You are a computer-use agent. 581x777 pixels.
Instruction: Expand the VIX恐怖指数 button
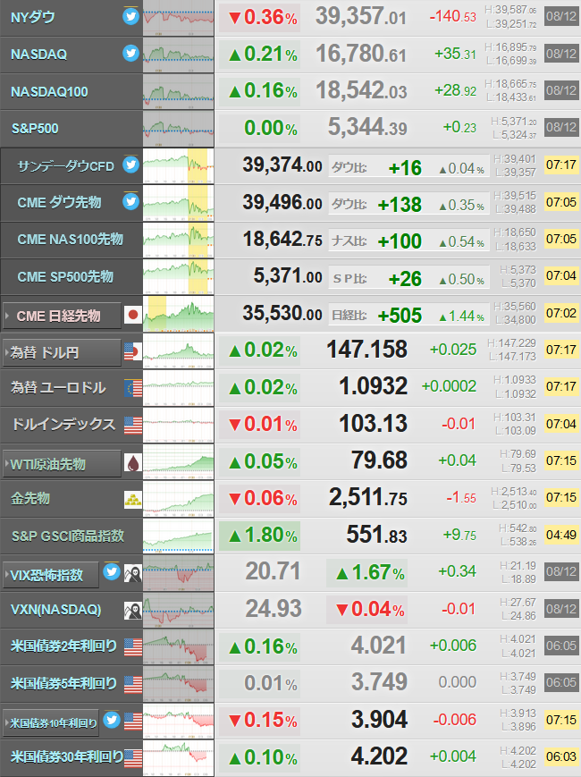[x=51, y=575]
